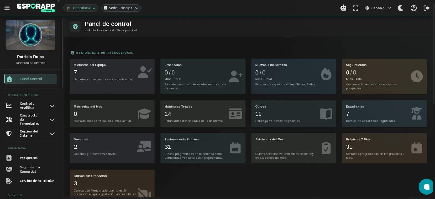Open Gestión de Matrículas in sidebar
This screenshot has height=199, width=435.
(37, 181)
